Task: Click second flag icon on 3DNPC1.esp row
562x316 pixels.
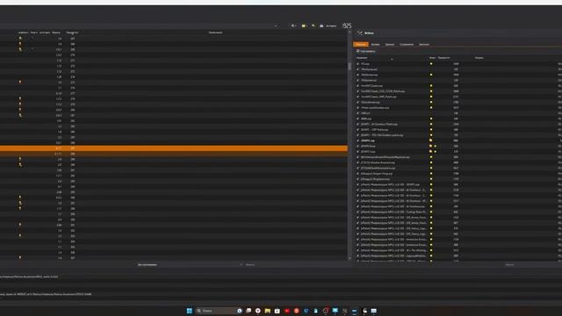Action: pyautogui.click(x=436, y=152)
